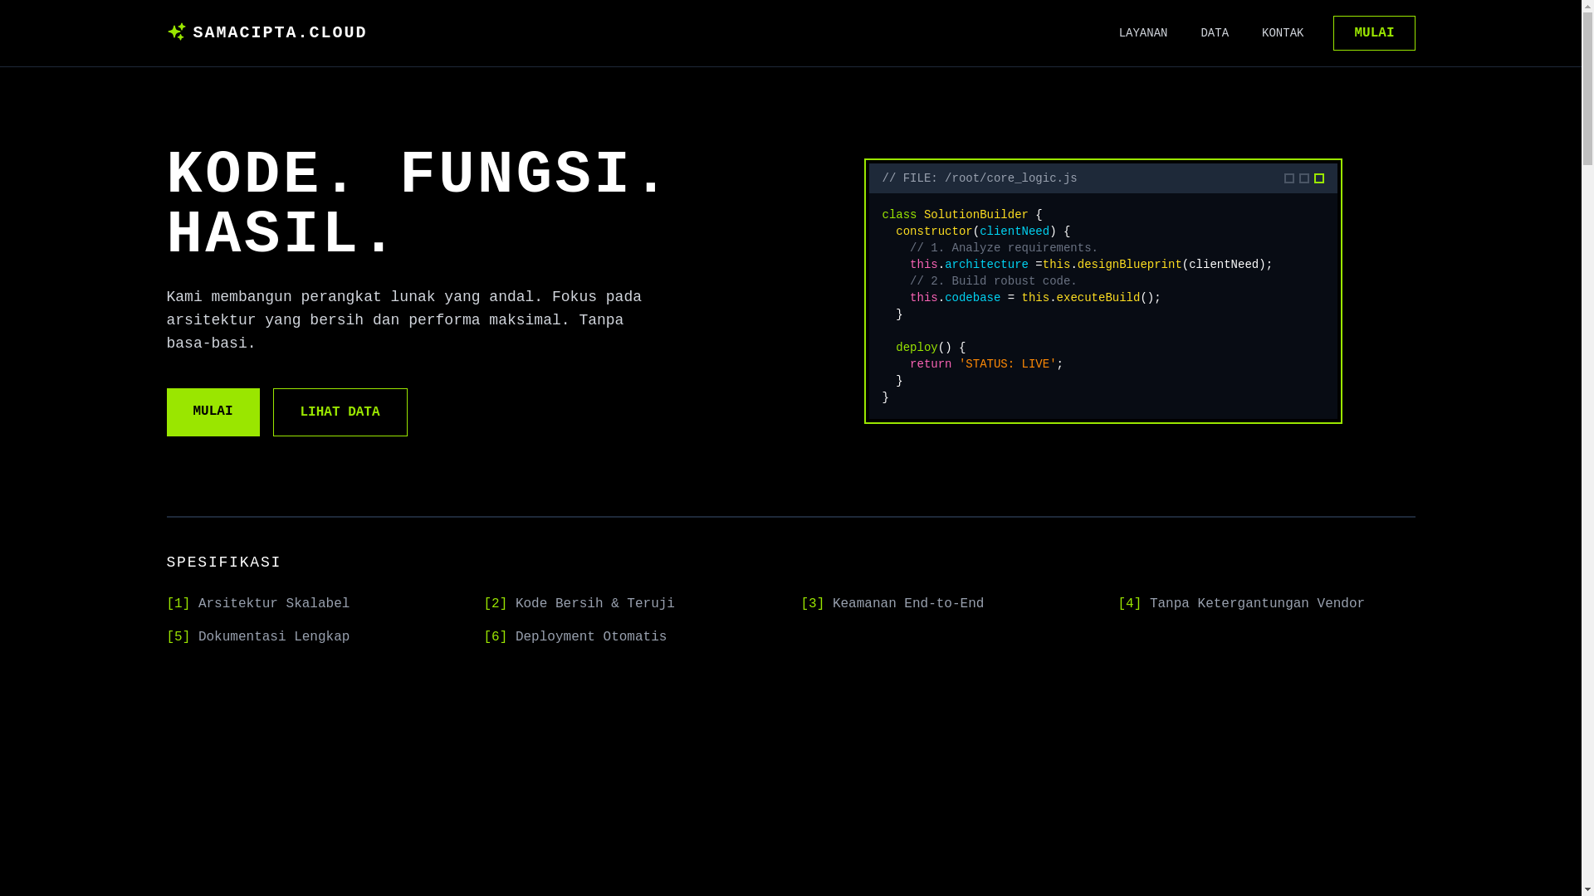Click the 'STATUS: LIVE' string in code

point(1007,364)
